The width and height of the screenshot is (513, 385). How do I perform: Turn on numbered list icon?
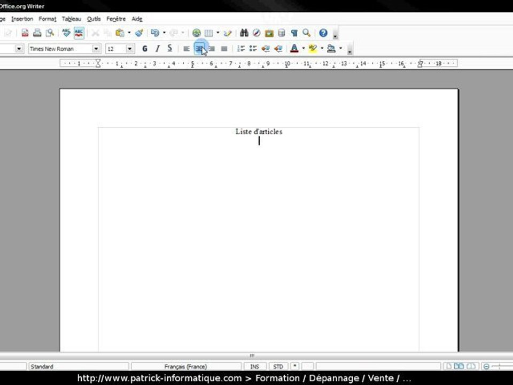click(241, 49)
